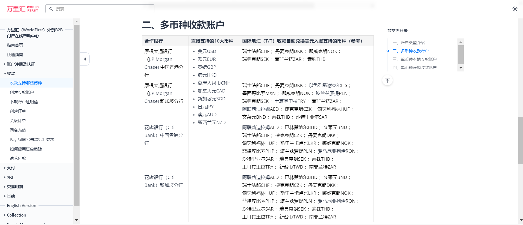Click 花旗银行 中国香港分行 cell
This screenshot has width=523, height=225.
[x=165, y=147]
